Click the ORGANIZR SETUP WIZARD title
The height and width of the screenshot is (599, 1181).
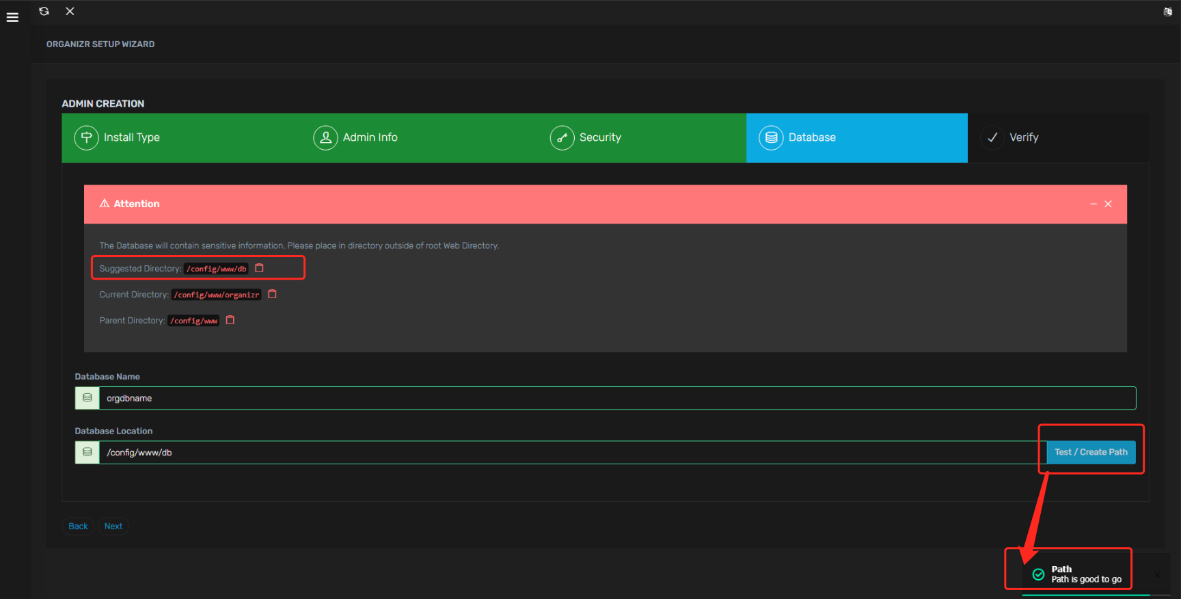pos(100,44)
